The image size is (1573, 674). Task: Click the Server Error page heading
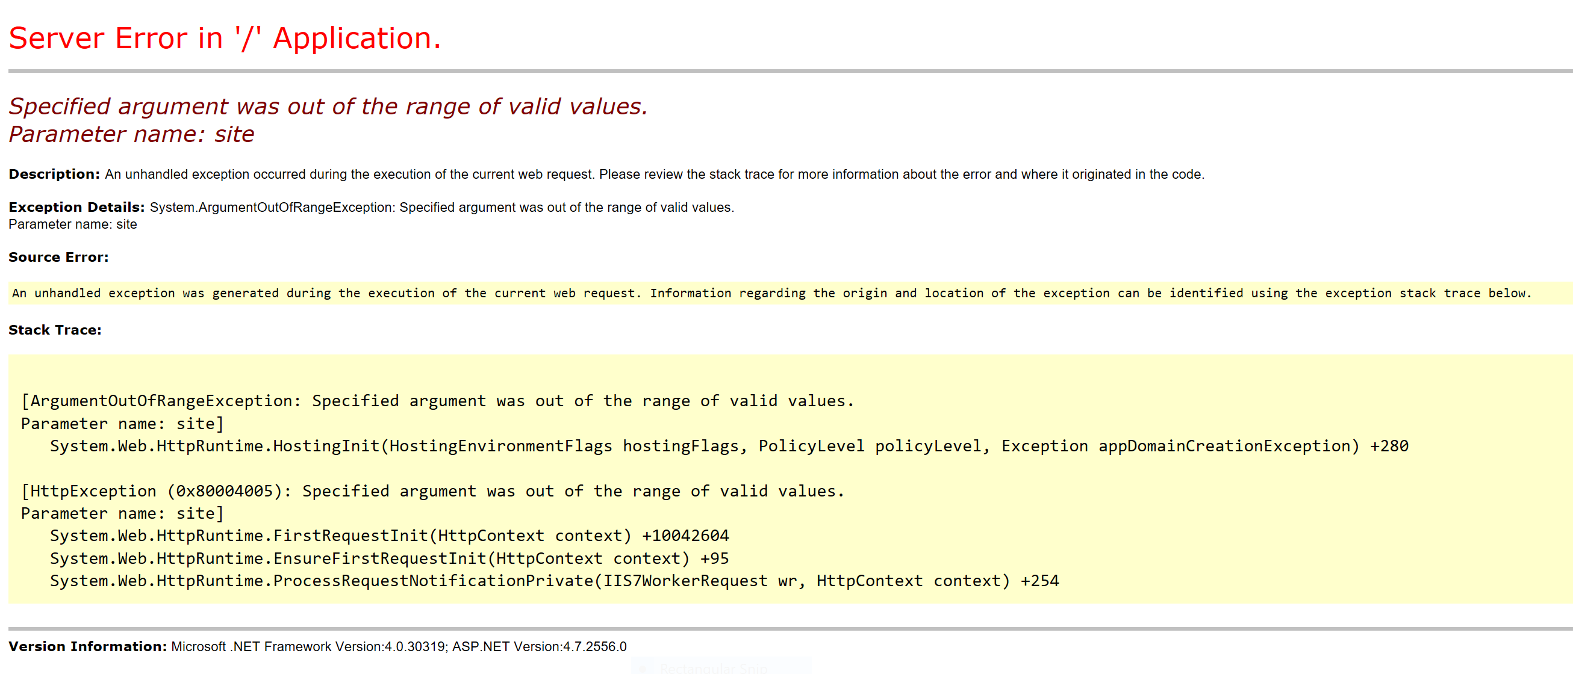(x=225, y=38)
